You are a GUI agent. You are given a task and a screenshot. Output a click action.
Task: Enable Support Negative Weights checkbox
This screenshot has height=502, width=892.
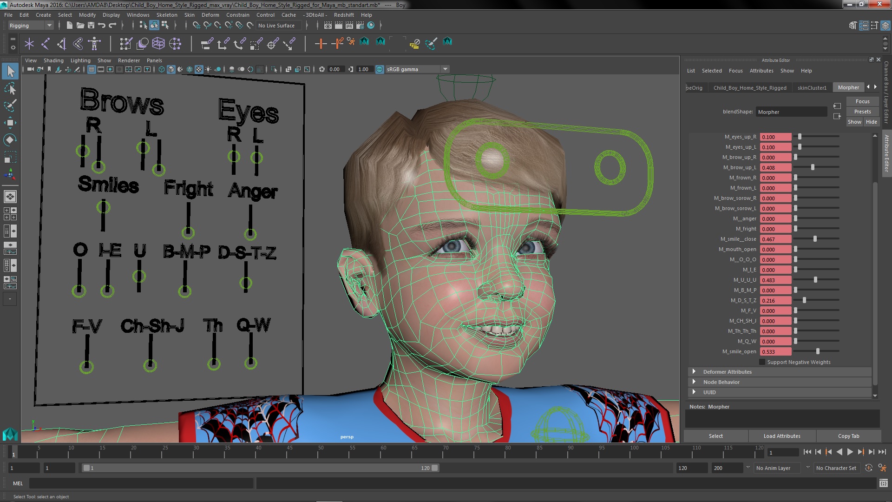point(762,362)
